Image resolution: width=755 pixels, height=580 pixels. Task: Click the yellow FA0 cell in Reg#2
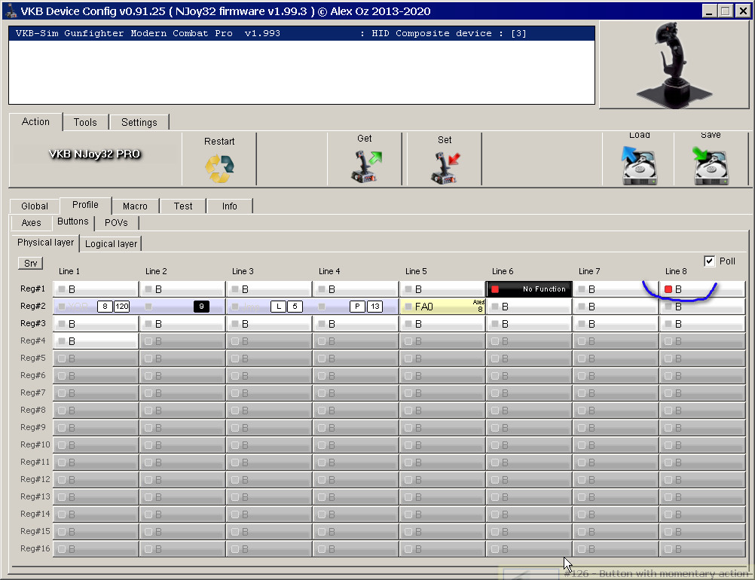(442, 306)
